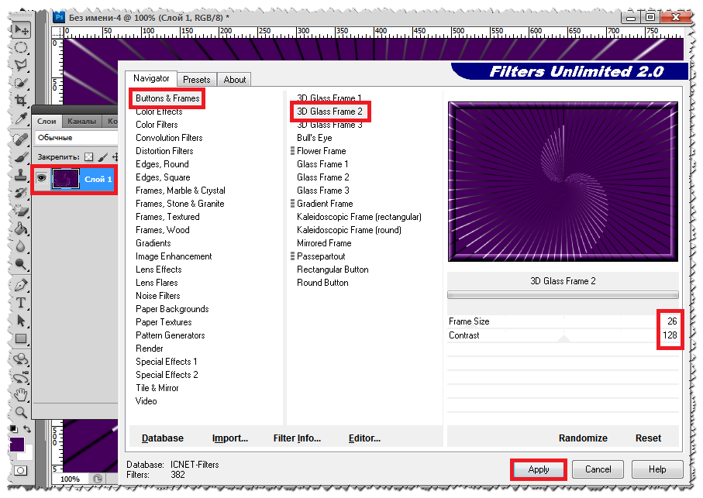Reset default foreground and background colors
This screenshot has width=703, height=498.
click(13, 428)
